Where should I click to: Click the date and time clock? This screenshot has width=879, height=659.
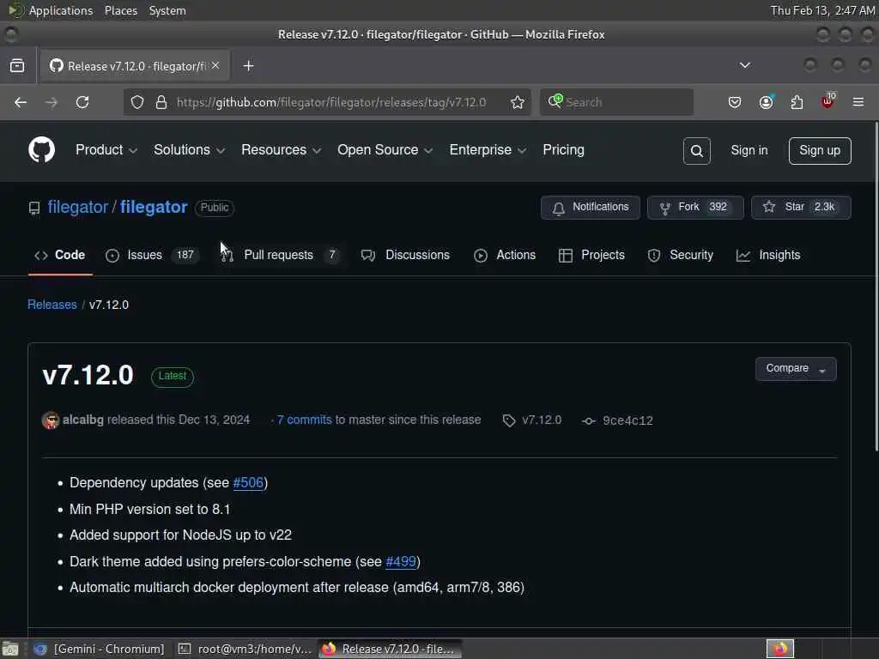tap(822, 10)
